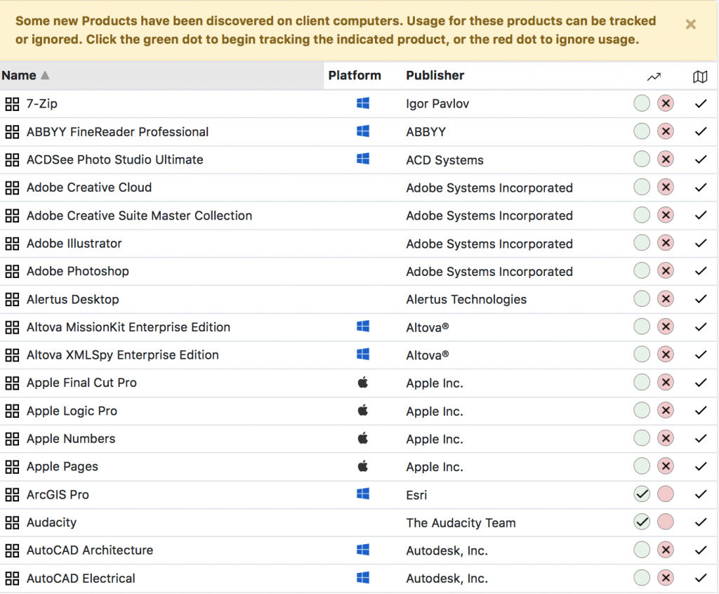Click the Windows icon in ACDSee row

click(x=363, y=159)
